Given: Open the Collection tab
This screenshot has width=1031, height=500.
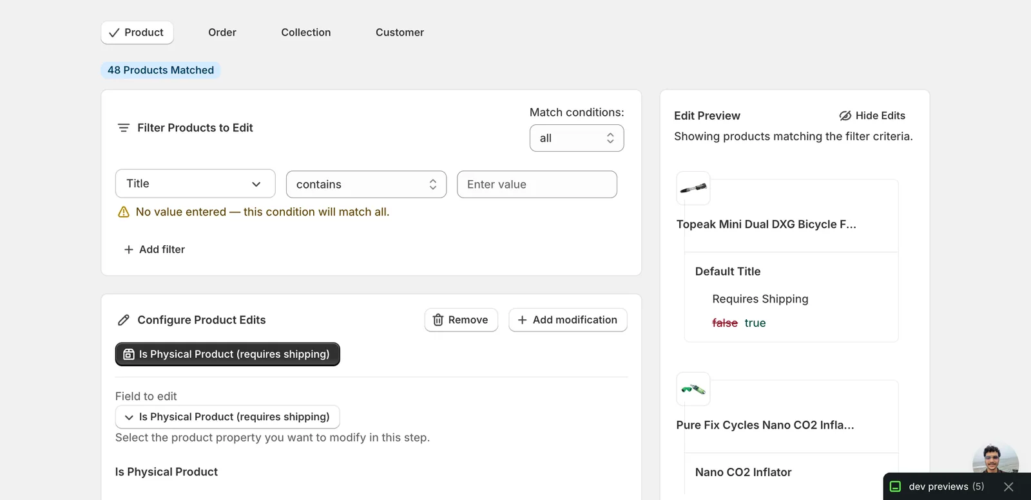Looking at the screenshot, I should point(306,33).
